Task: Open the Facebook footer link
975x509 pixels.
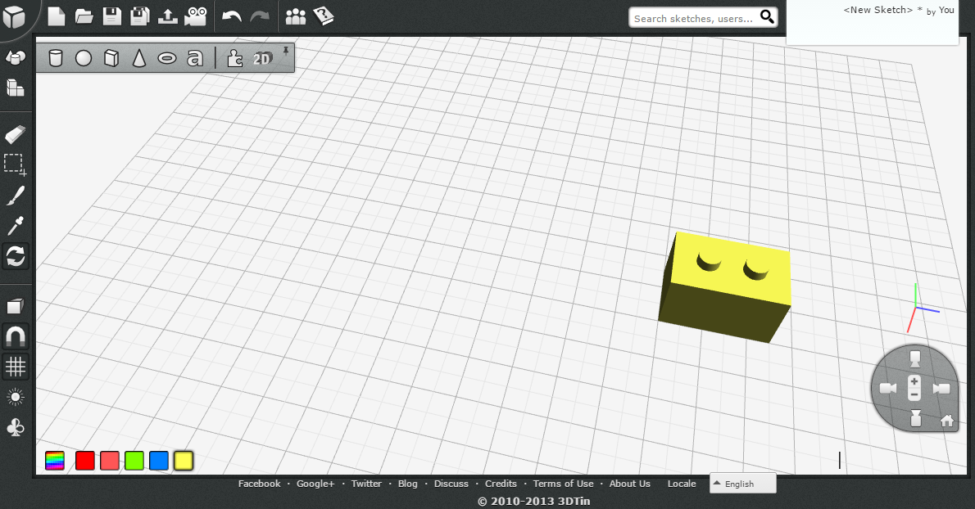Action: pos(259,484)
